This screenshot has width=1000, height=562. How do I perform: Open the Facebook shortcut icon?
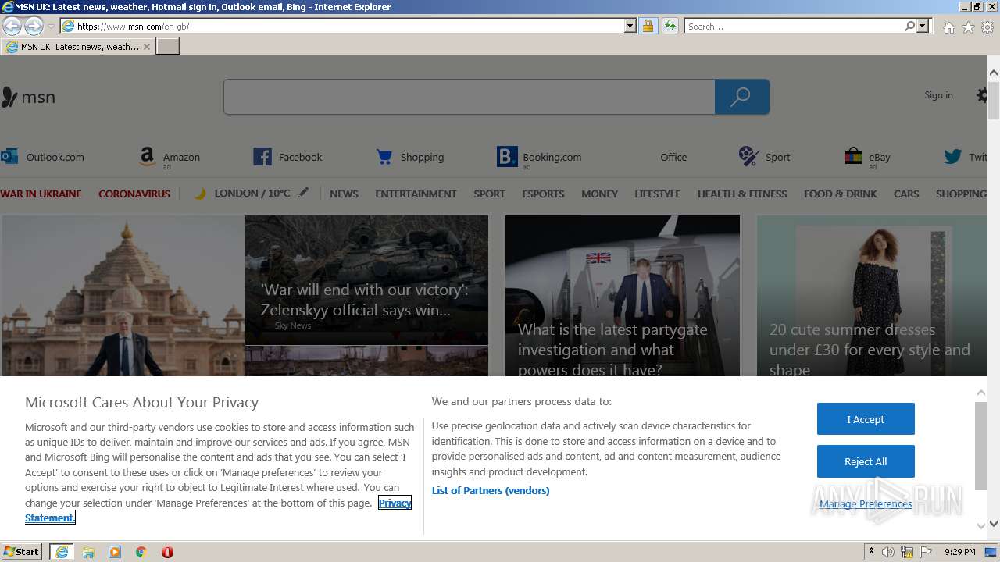[x=262, y=157]
